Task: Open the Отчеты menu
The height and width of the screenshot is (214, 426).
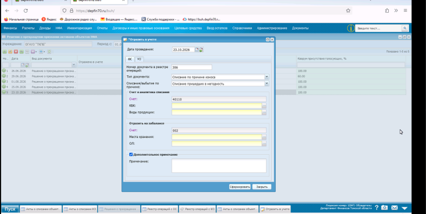Action: pos(102,28)
